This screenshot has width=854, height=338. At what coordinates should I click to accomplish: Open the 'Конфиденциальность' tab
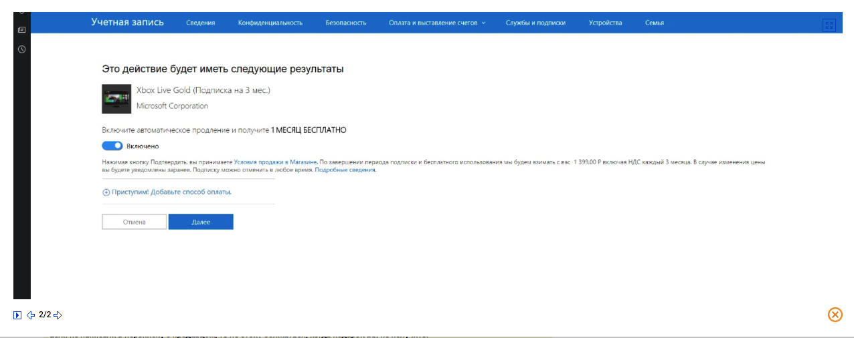(x=270, y=23)
